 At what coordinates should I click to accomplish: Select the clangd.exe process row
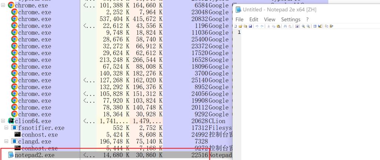[116, 141]
